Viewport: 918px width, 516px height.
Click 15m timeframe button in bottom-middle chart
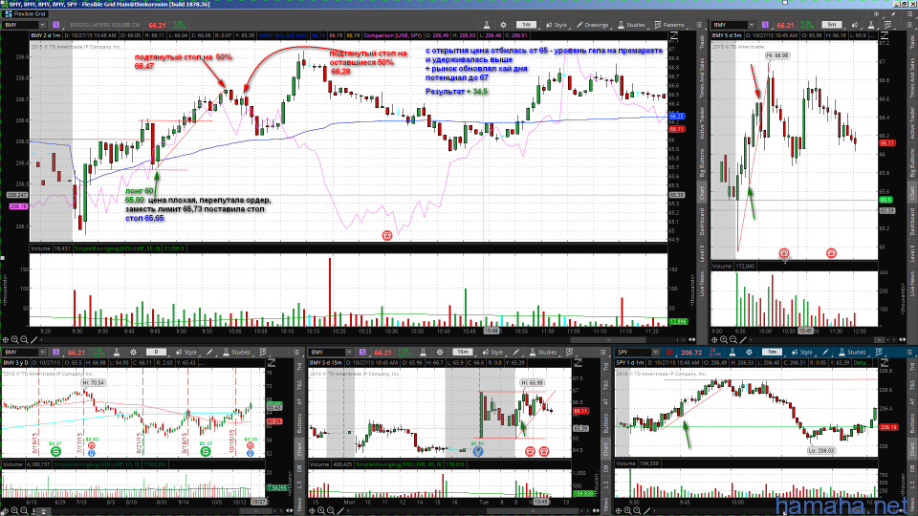tap(463, 353)
